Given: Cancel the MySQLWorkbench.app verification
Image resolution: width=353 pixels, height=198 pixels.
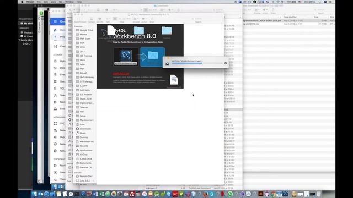Looking at the screenshot, I should point(226,63).
